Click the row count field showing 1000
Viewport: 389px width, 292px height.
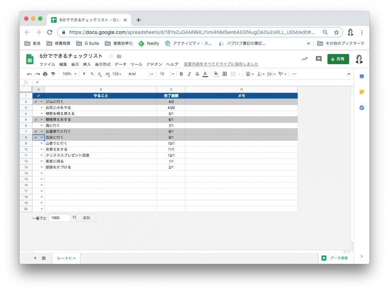point(59,218)
